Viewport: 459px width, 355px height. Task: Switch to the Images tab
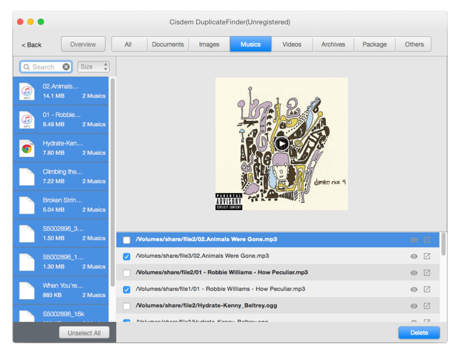[209, 44]
